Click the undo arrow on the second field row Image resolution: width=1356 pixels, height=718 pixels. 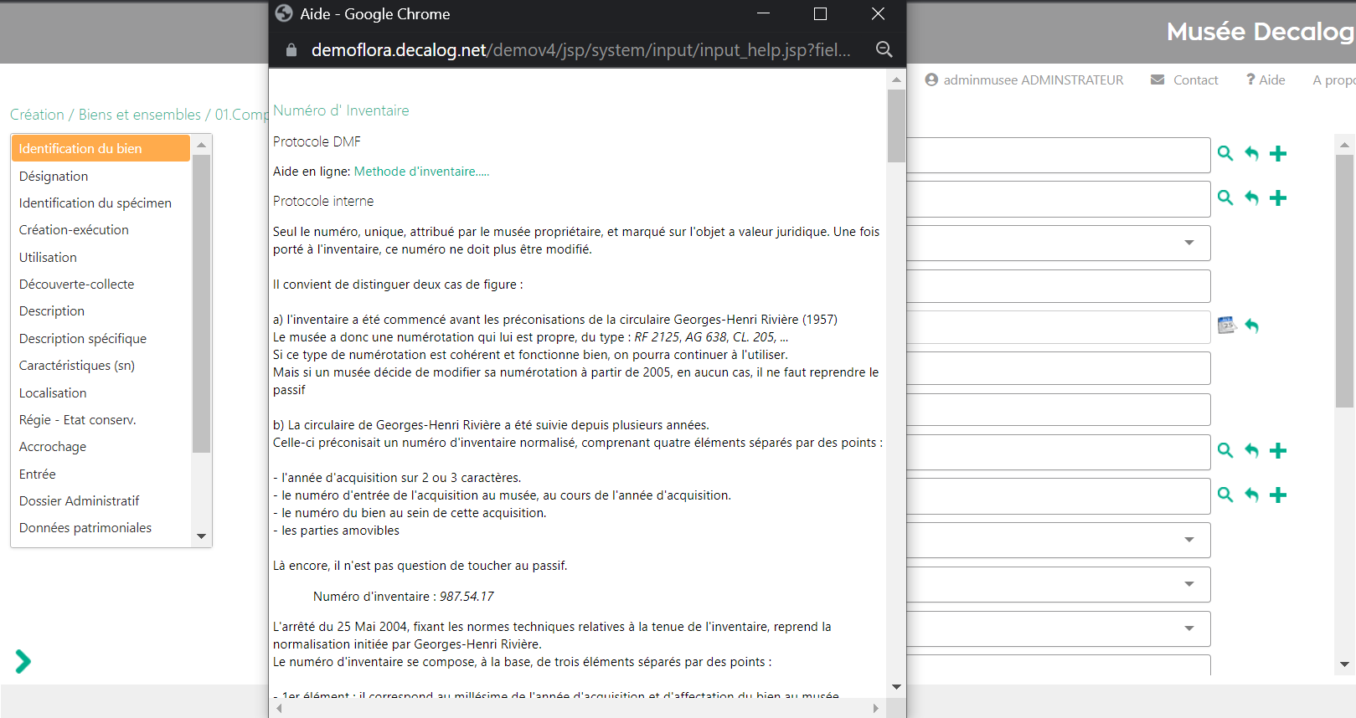(1251, 198)
